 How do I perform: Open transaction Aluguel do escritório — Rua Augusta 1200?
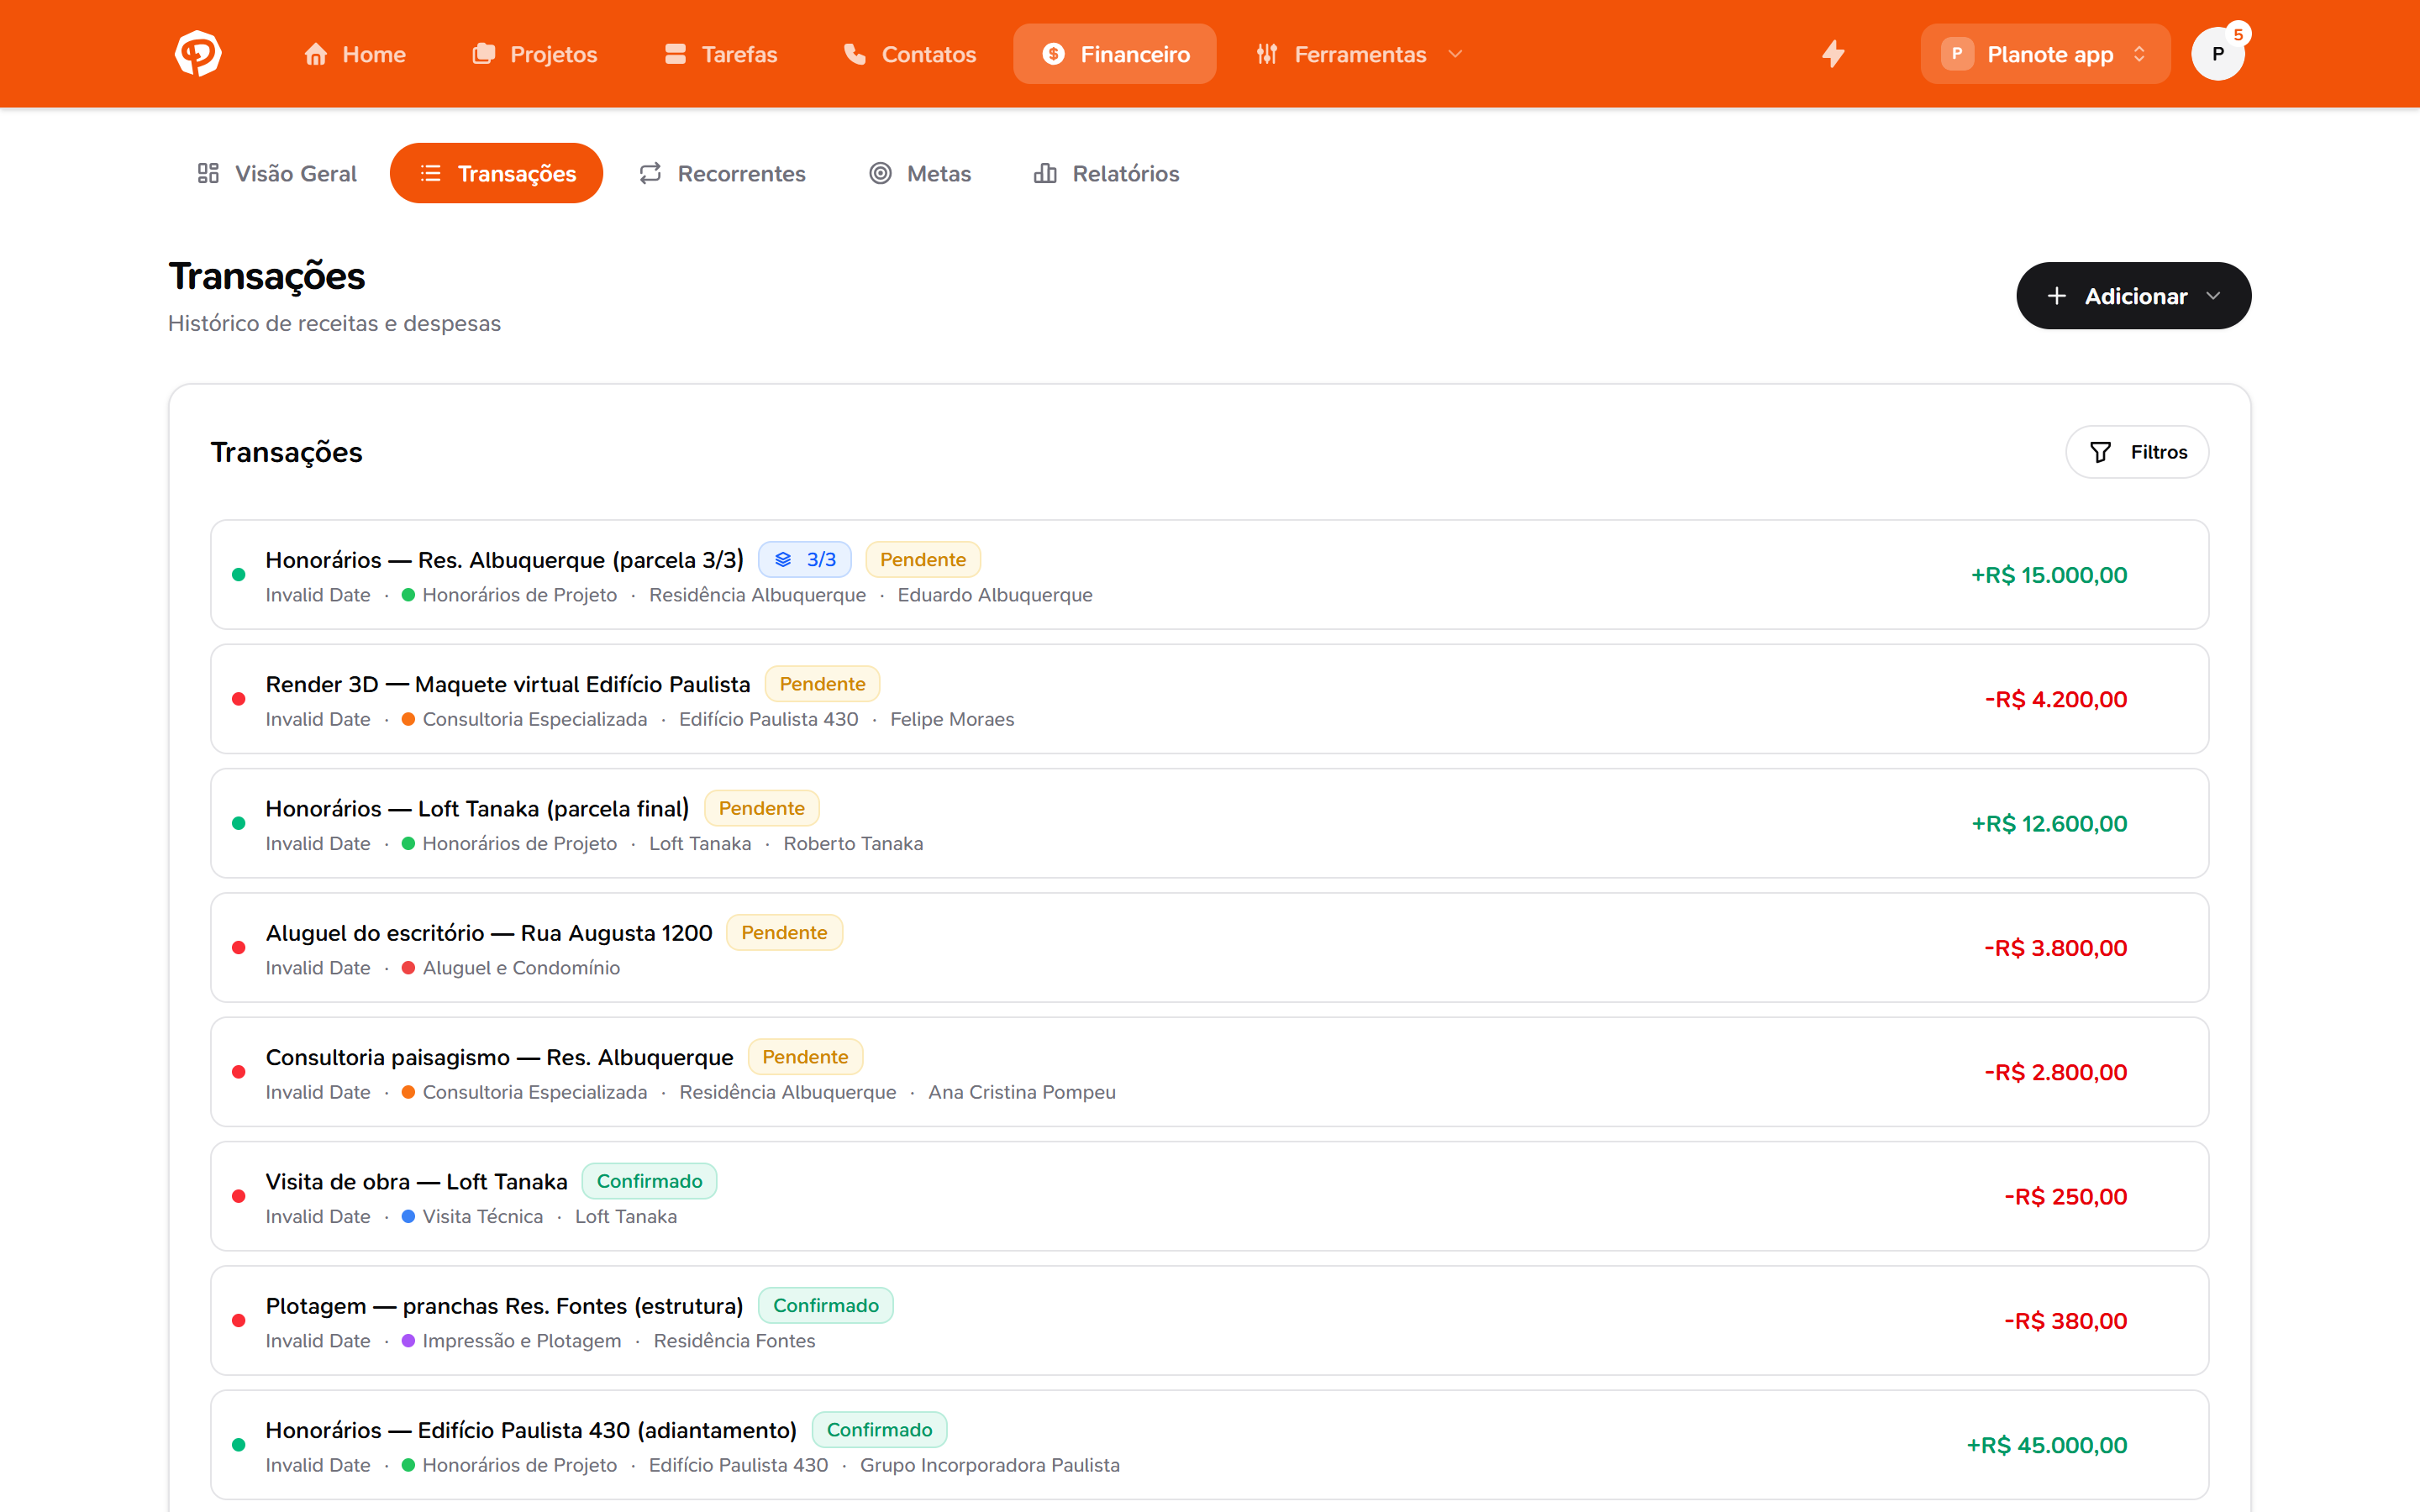click(x=1209, y=947)
